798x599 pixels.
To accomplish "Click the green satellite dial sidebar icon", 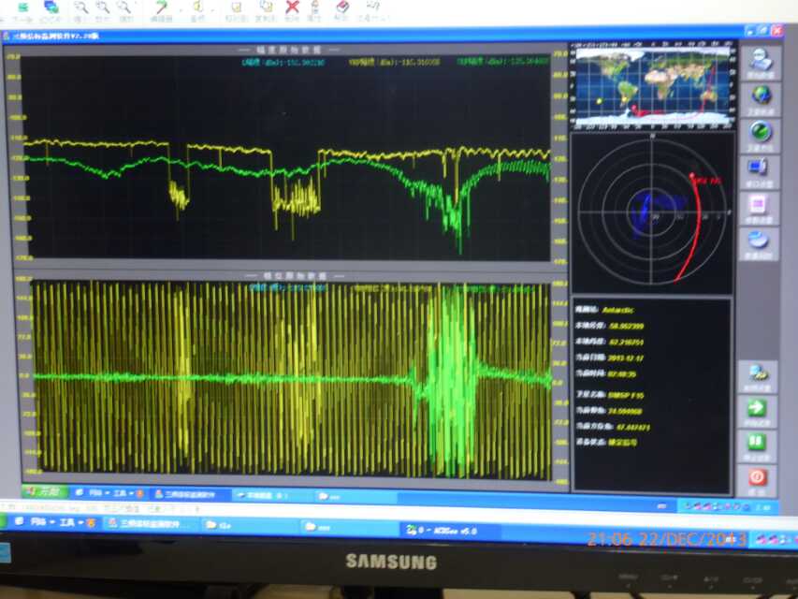I will pos(761,132).
